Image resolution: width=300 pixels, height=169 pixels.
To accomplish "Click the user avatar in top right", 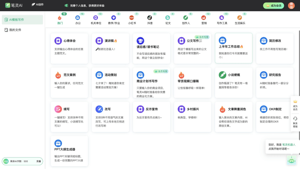I will [291, 6].
